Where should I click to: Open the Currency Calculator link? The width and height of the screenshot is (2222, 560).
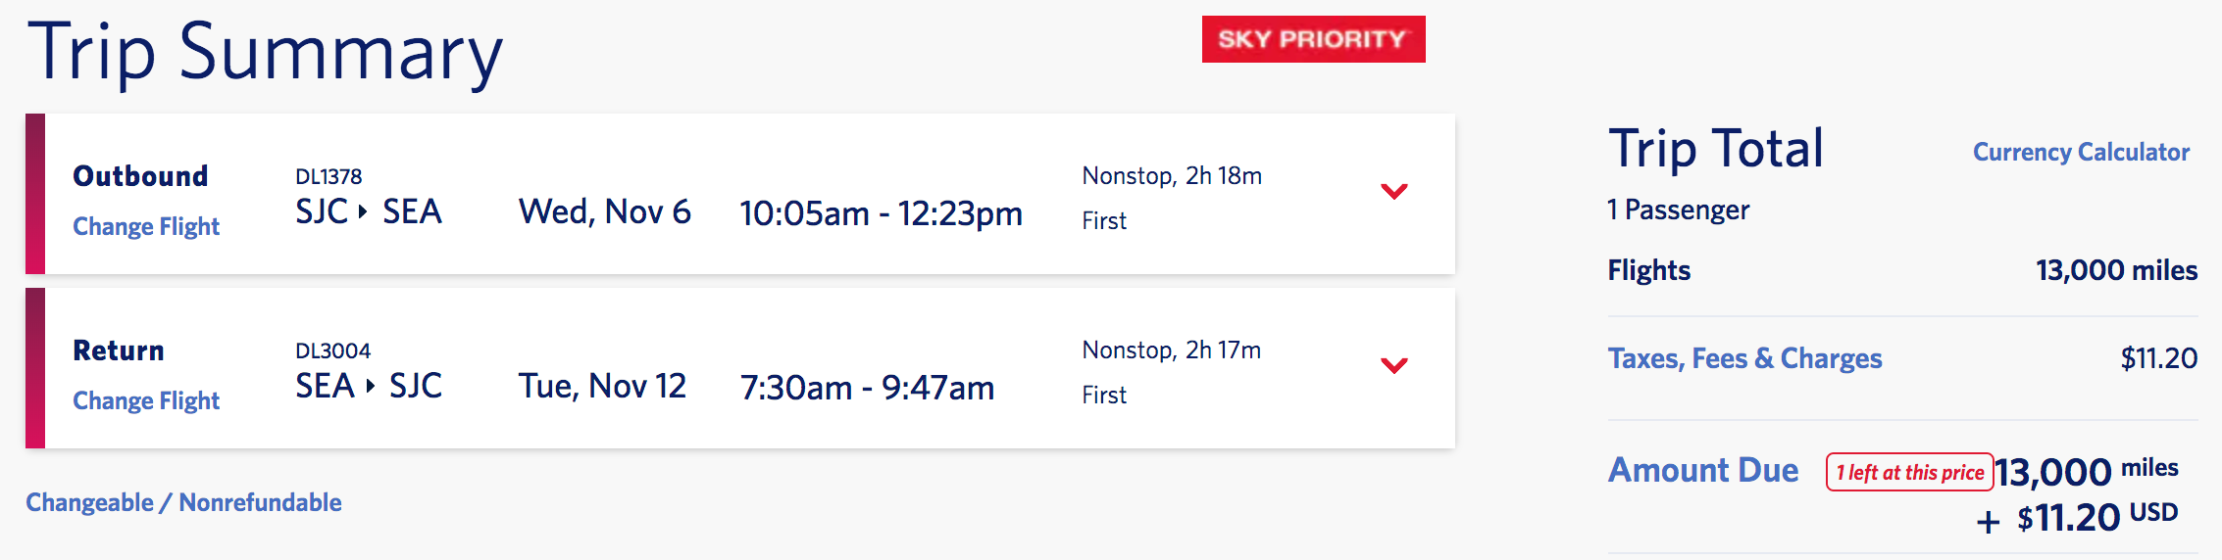tap(2081, 152)
